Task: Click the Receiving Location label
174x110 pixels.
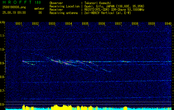Action: point(64,6)
